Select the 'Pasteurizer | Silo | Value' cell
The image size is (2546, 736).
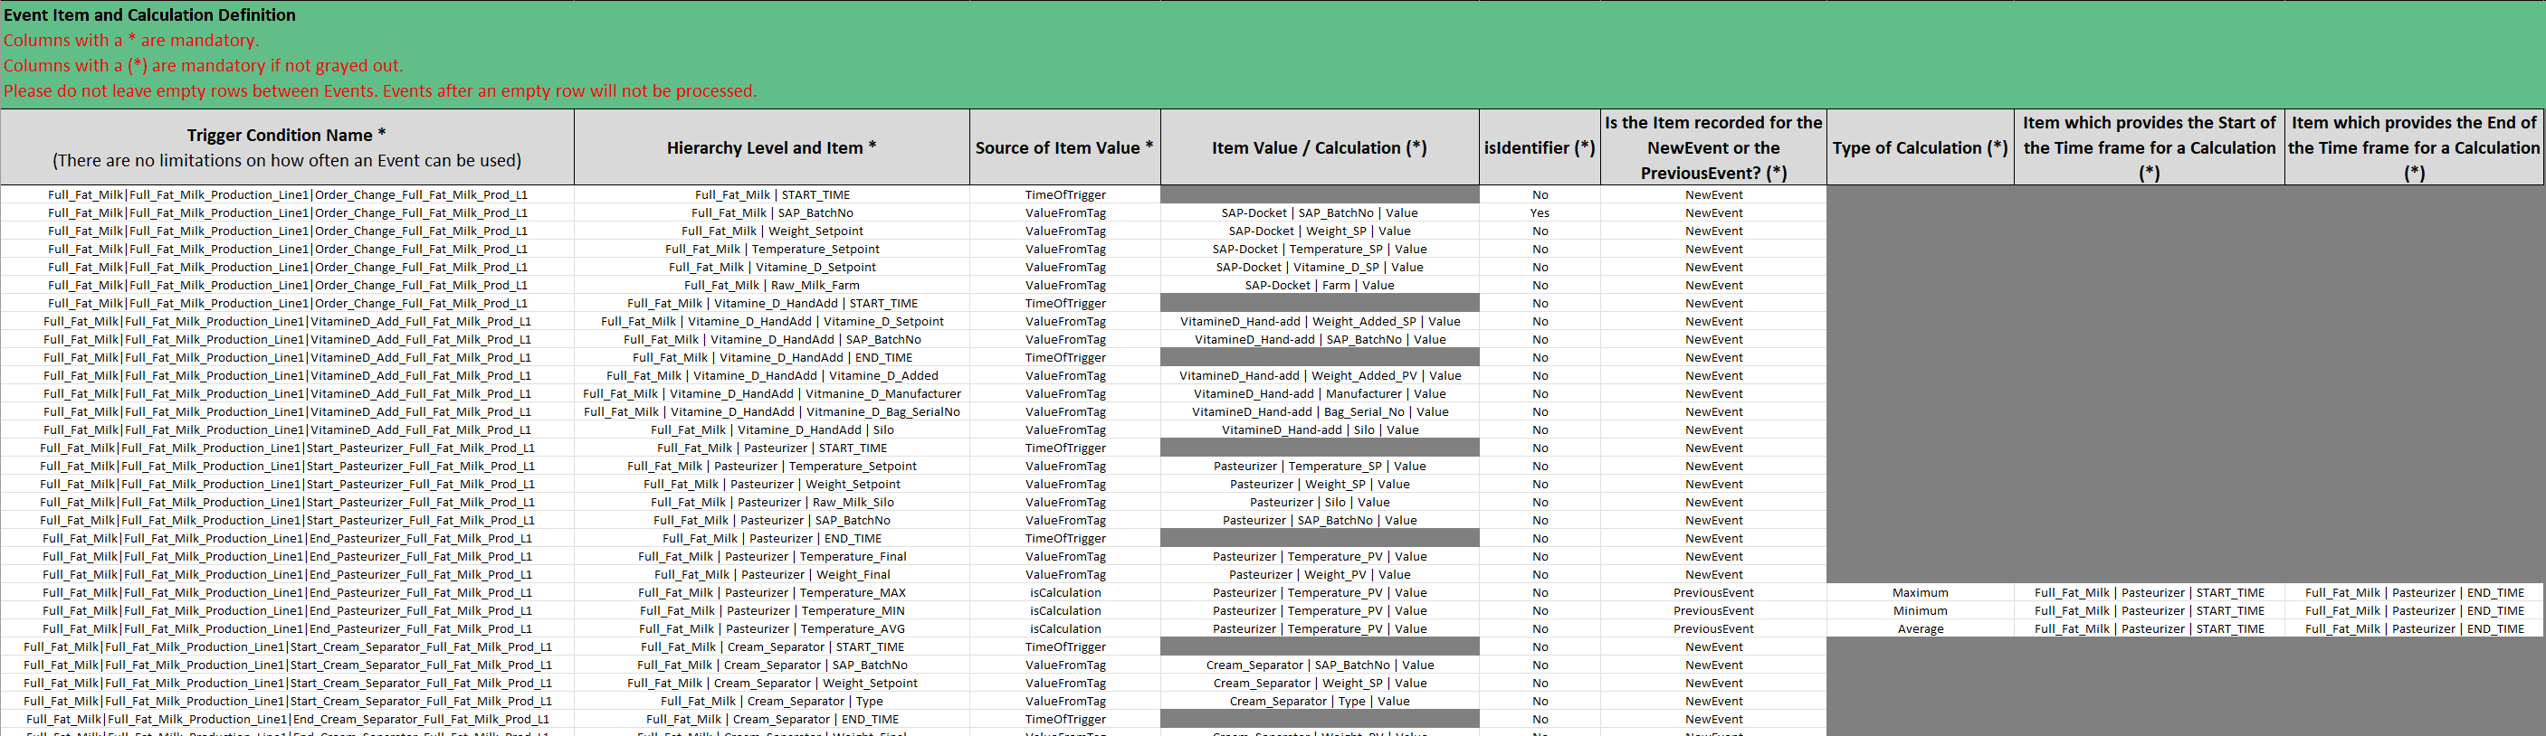[1319, 503]
